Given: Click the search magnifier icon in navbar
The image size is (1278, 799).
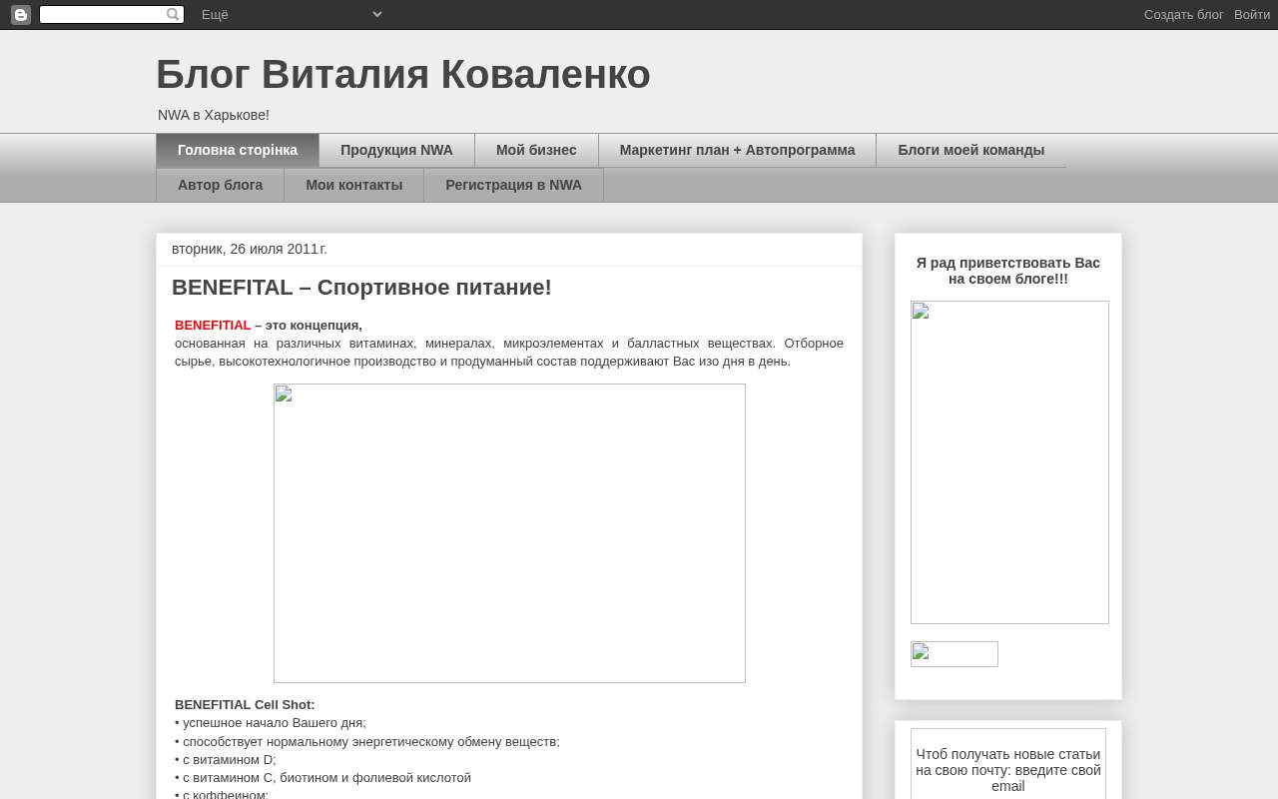Looking at the screenshot, I should coord(173,14).
